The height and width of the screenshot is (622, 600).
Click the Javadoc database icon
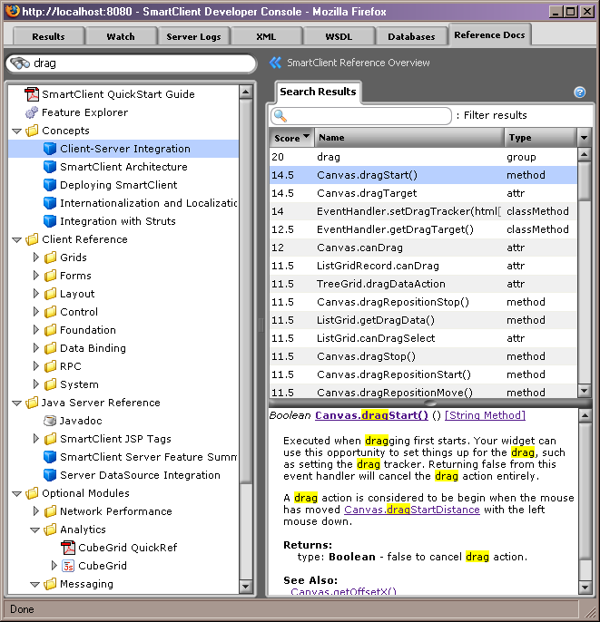[x=50, y=421]
